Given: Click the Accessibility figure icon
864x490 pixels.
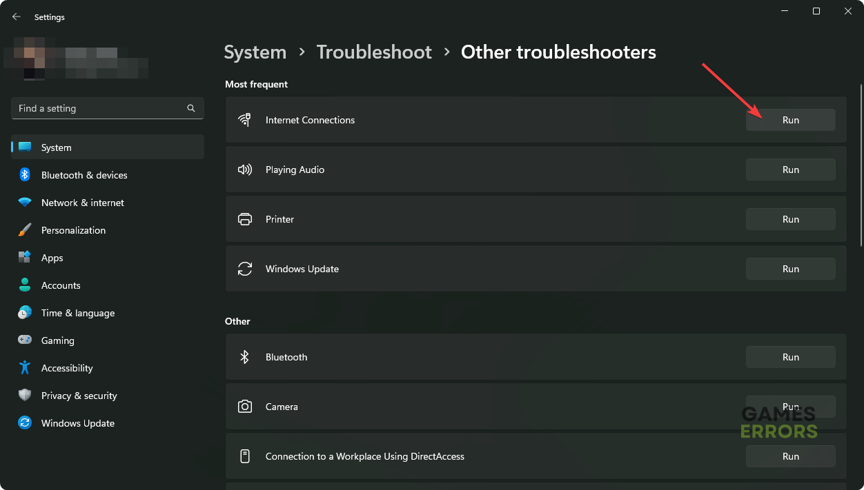Looking at the screenshot, I should [25, 368].
